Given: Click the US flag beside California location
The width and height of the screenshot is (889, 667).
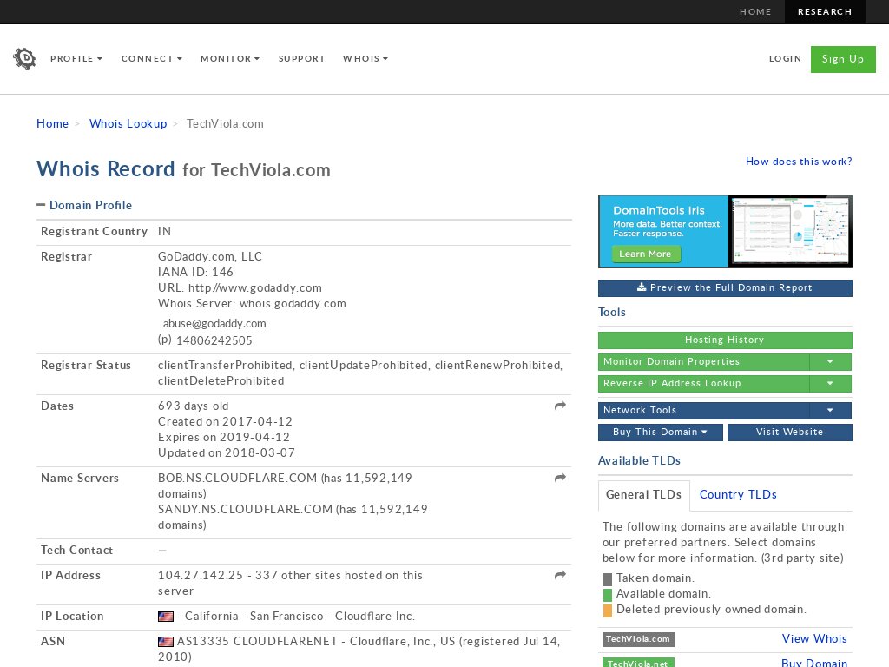Looking at the screenshot, I should (166, 617).
